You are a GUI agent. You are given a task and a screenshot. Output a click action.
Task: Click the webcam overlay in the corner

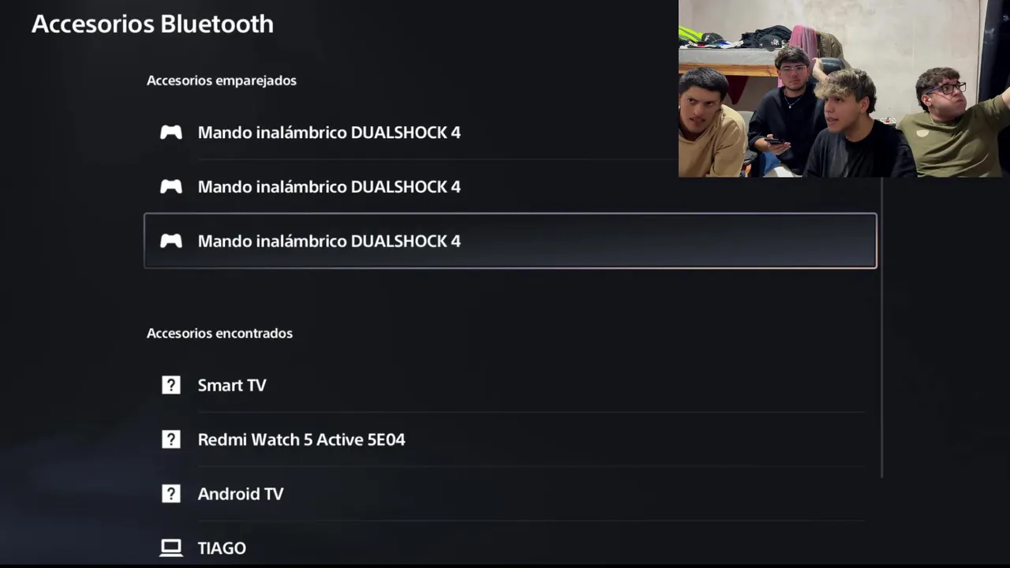pyautogui.click(x=844, y=88)
